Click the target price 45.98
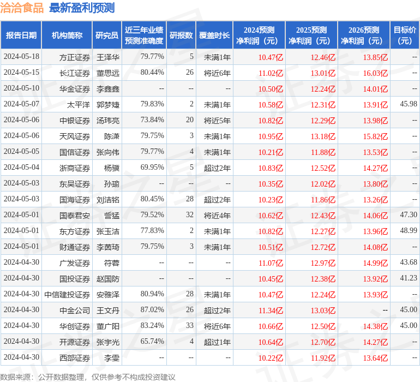 (409, 104)
